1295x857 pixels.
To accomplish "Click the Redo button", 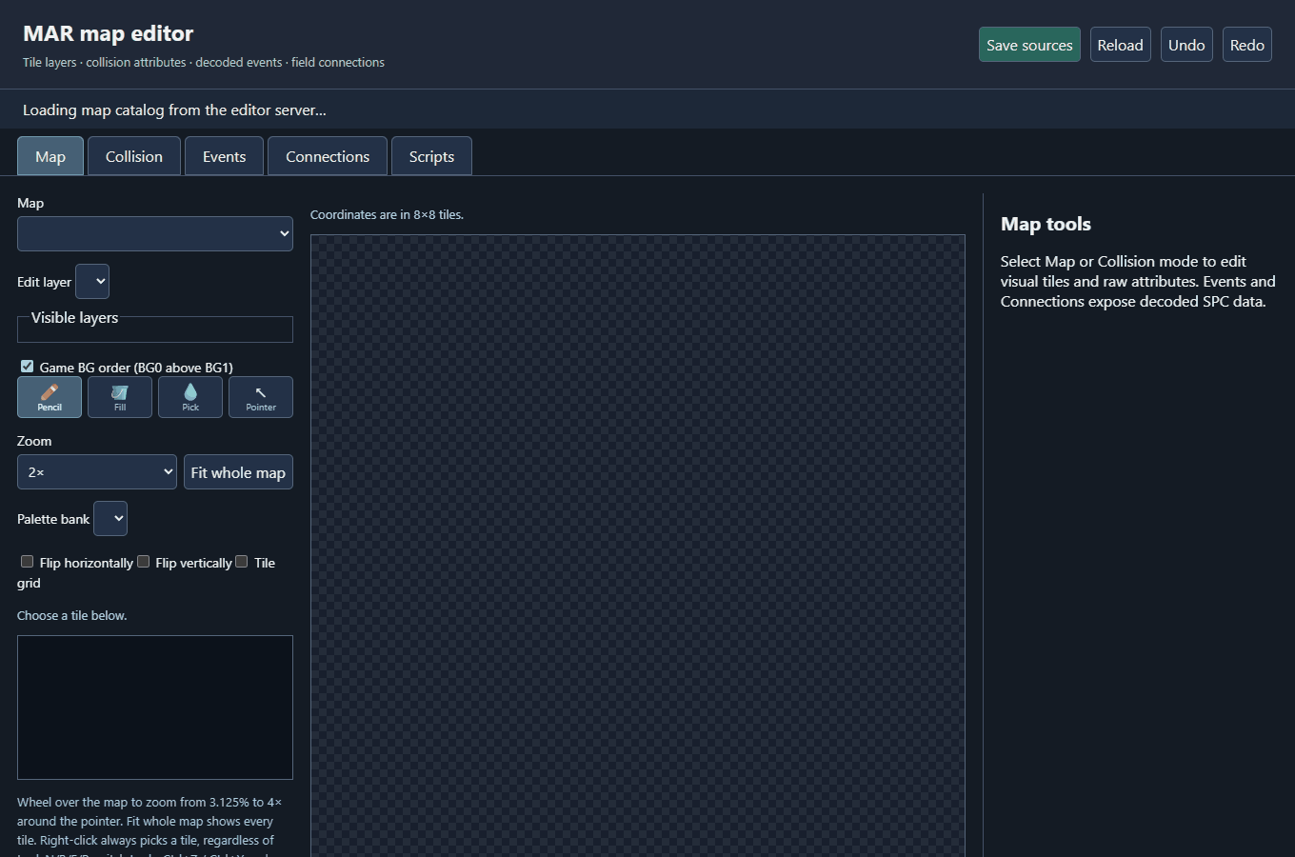I will [x=1247, y=45].
